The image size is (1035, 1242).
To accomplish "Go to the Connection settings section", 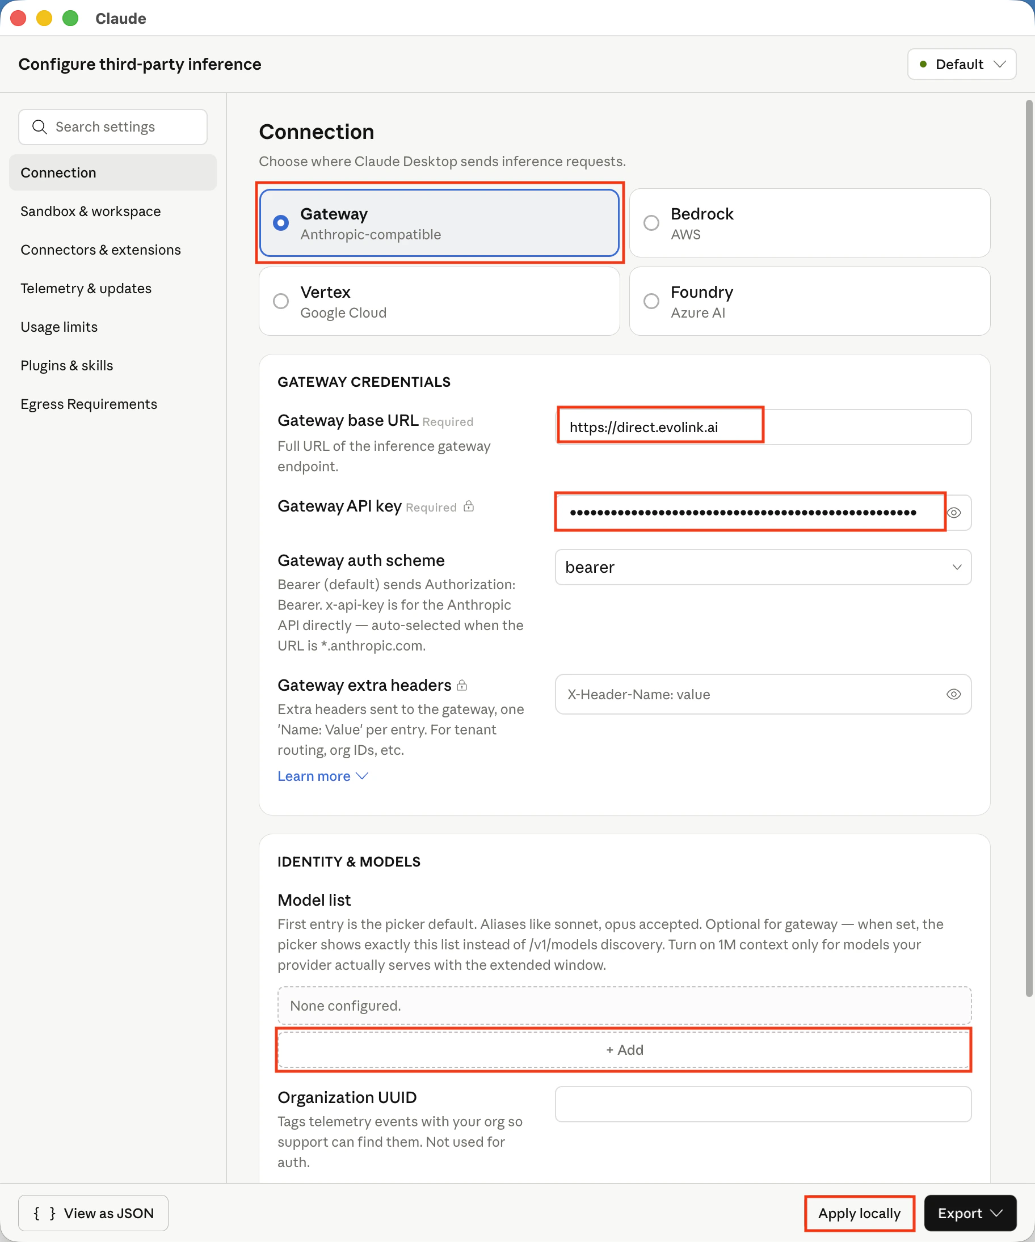I will [112, 173].
